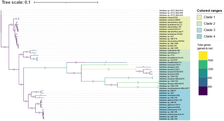
Task: Click the dark purple segment of gradient bar
Action: point(203,91)
